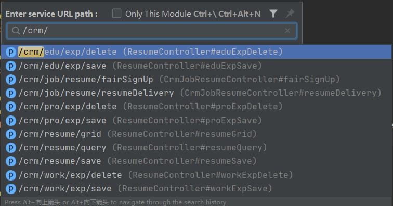
Task: Click P icon beside /crm/edu/exp/delete
Action: [11, 52]
